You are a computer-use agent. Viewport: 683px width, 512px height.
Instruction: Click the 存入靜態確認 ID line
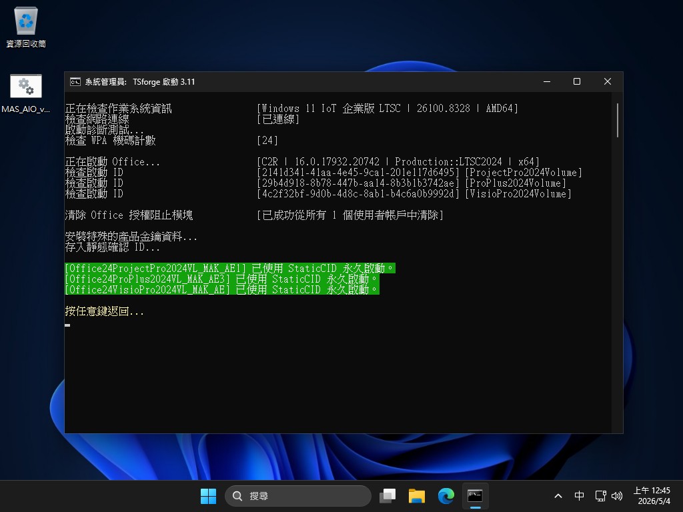pos(112,247)
